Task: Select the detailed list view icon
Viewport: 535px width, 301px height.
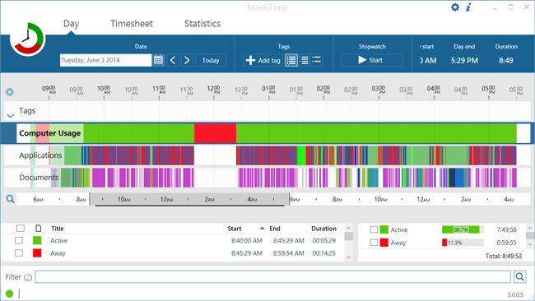Action: pos(291,60)
